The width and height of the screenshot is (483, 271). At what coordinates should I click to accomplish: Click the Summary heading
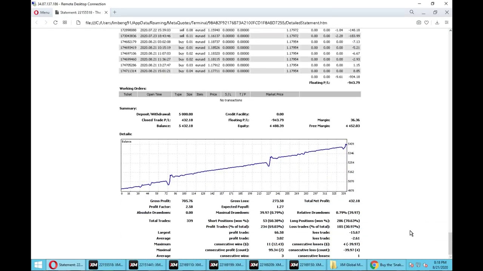click(128, 108)
